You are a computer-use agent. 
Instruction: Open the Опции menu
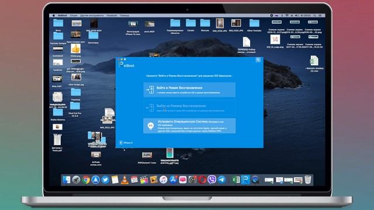(74, 16)
